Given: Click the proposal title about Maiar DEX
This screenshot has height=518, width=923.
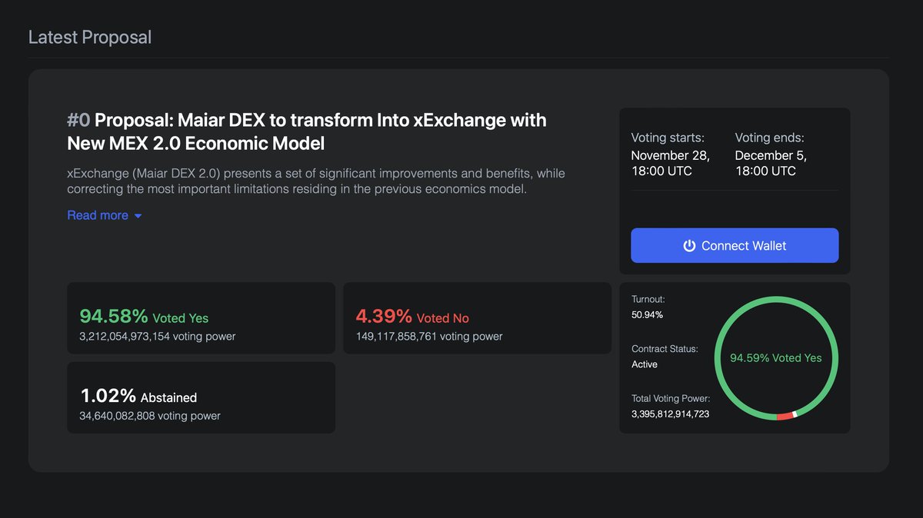Looking at the screenshot, I should [307, 131].
